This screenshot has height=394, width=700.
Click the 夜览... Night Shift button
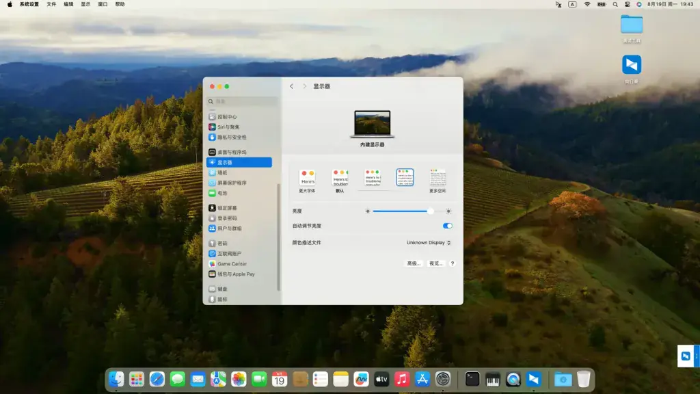435,263
